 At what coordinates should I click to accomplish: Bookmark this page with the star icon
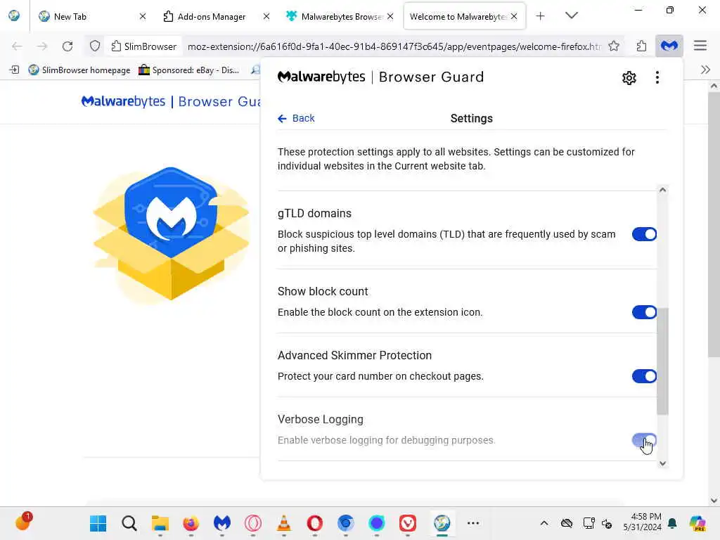(x=614, y=46)
